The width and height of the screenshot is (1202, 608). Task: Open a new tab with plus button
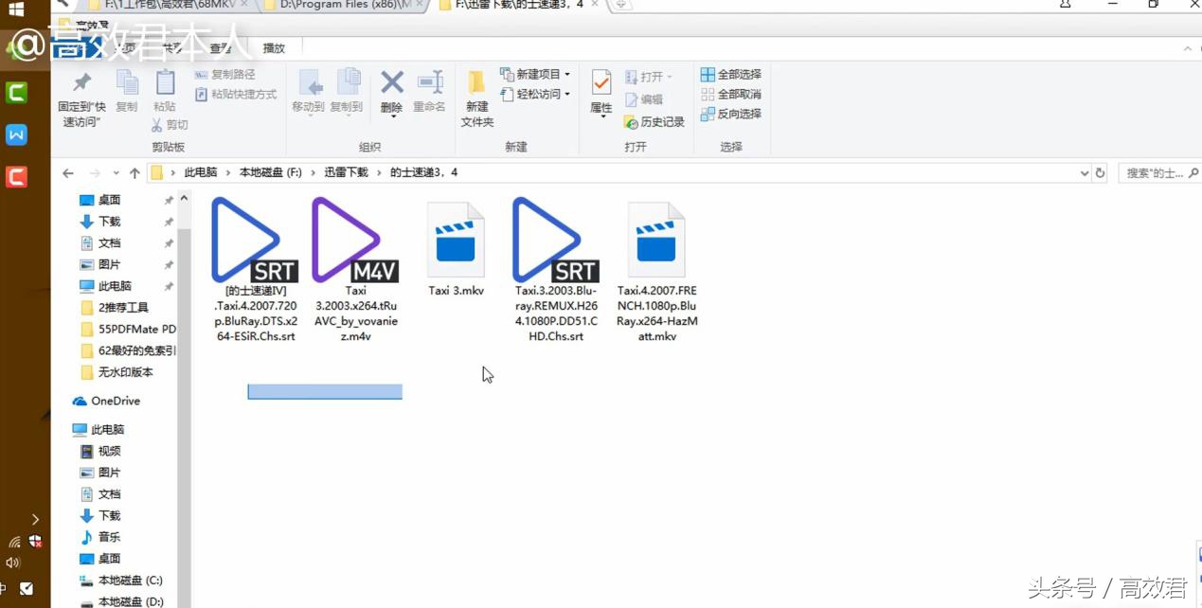pos(621,5)
